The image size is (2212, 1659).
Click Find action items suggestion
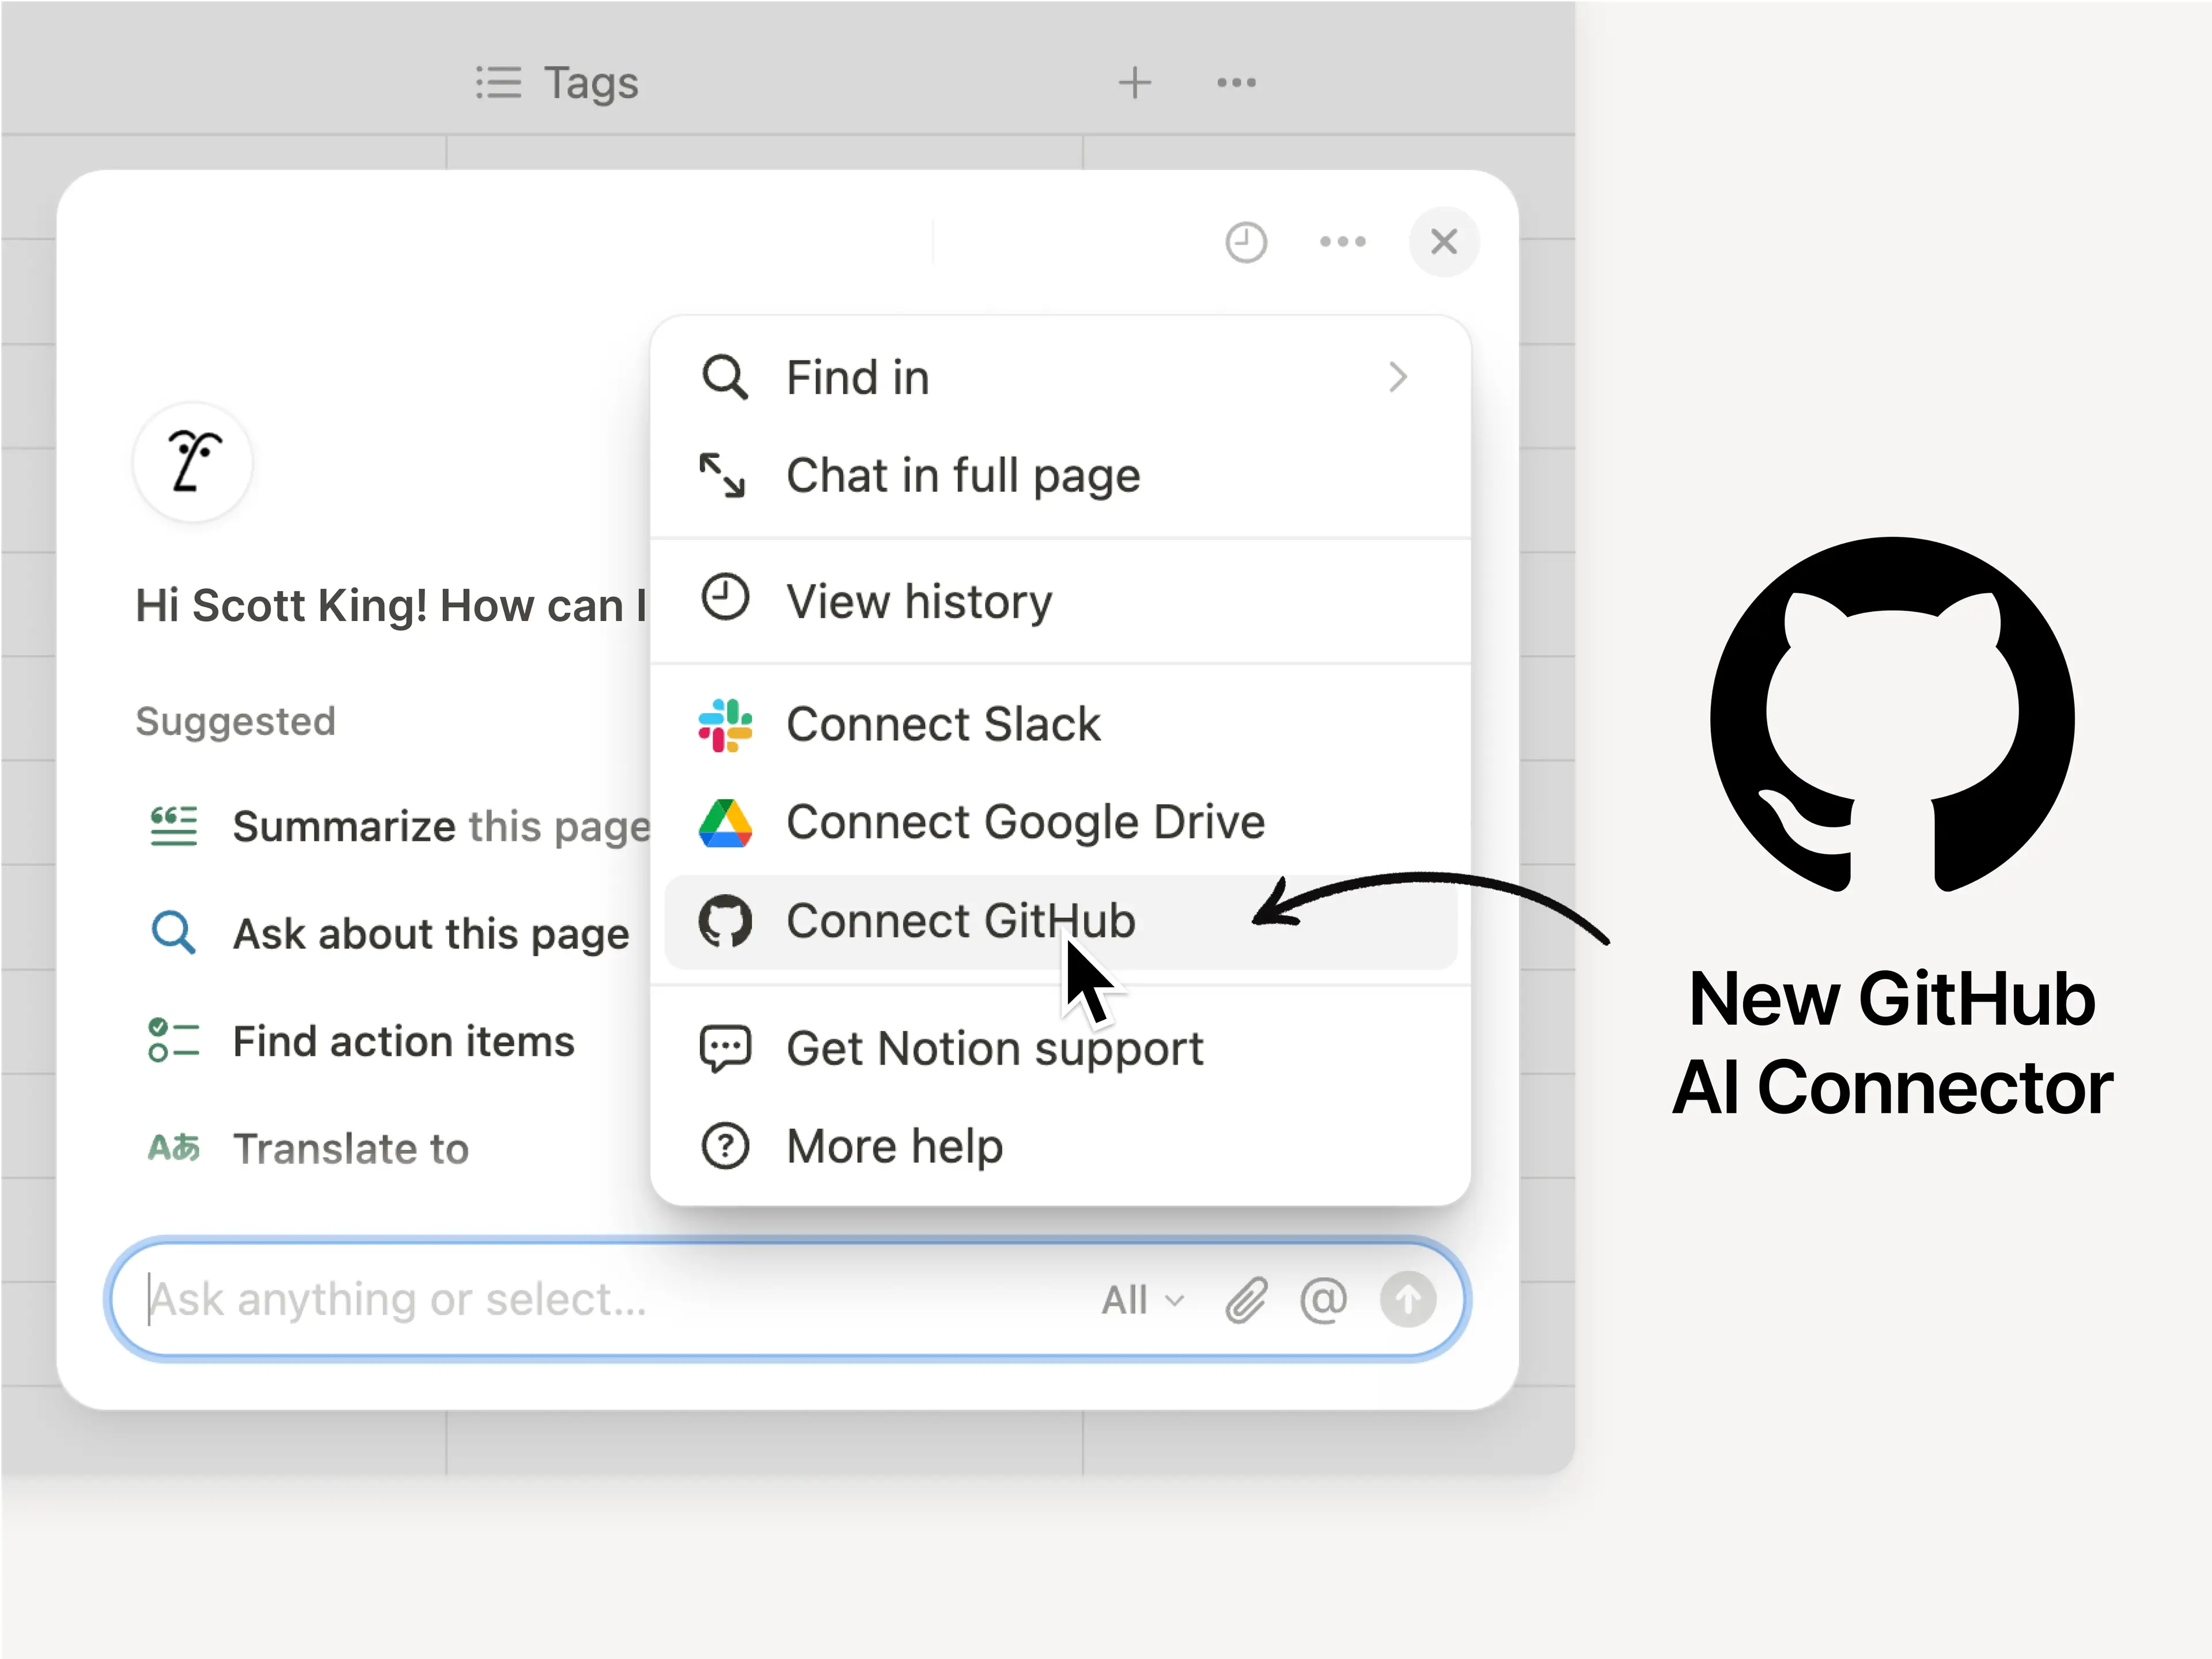[x=403, y=1040]
